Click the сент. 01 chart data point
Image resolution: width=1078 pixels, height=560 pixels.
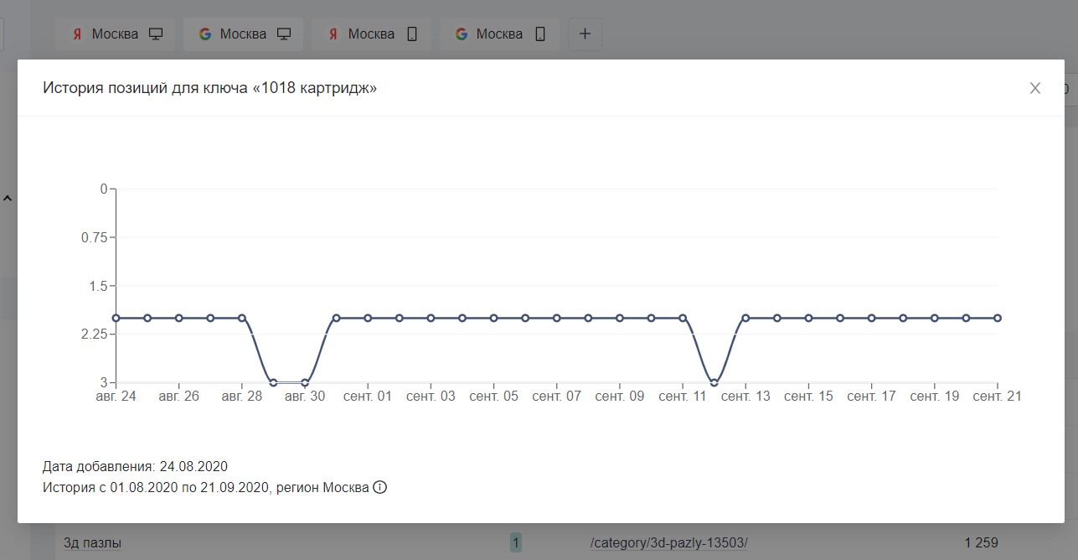368,318
